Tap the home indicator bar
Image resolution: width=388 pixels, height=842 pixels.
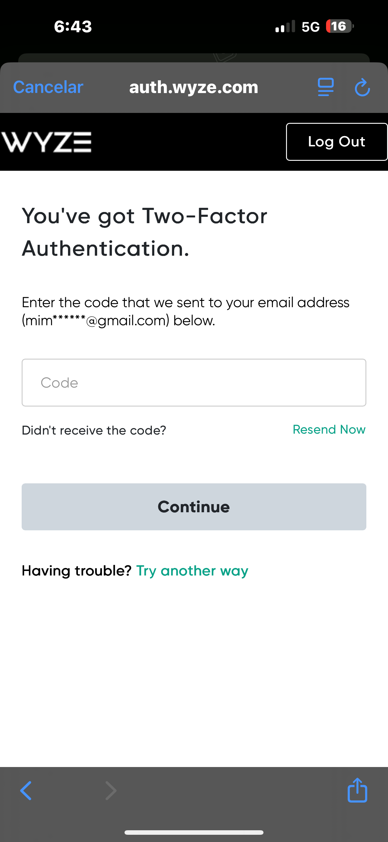pyautogui.click(x=194, y=832)
